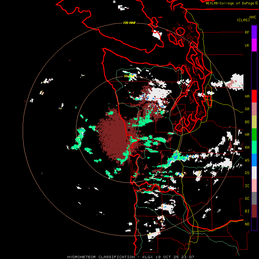Select the light pink IC legend swatch
Image resolution: width=259 pixels, height=259 pixels.
click(254, 186)
